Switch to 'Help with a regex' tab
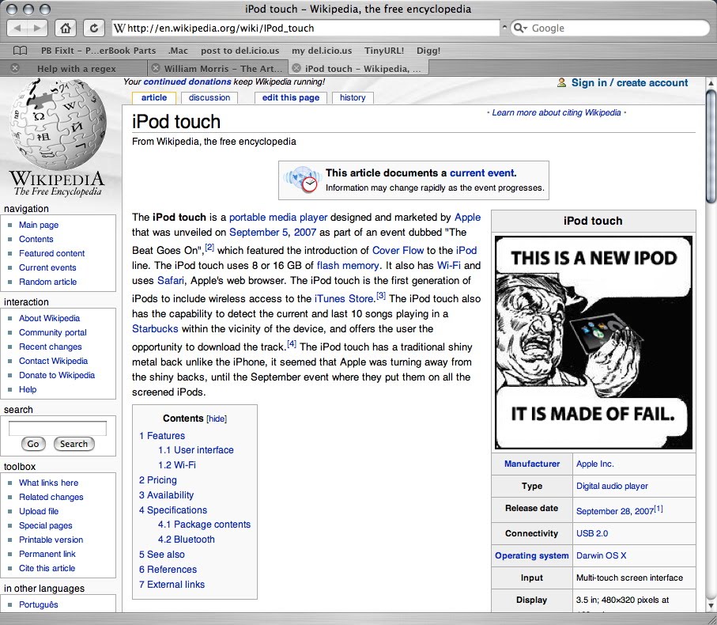 77,69
